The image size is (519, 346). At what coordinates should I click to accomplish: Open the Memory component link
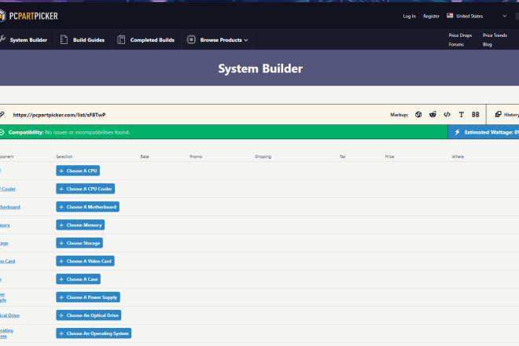5,225
